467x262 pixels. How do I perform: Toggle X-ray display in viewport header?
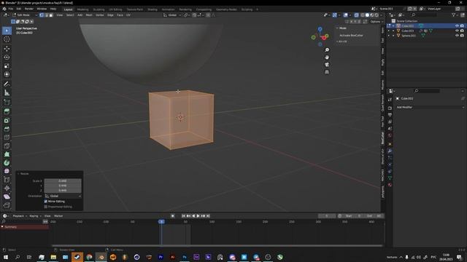point(357,15)
